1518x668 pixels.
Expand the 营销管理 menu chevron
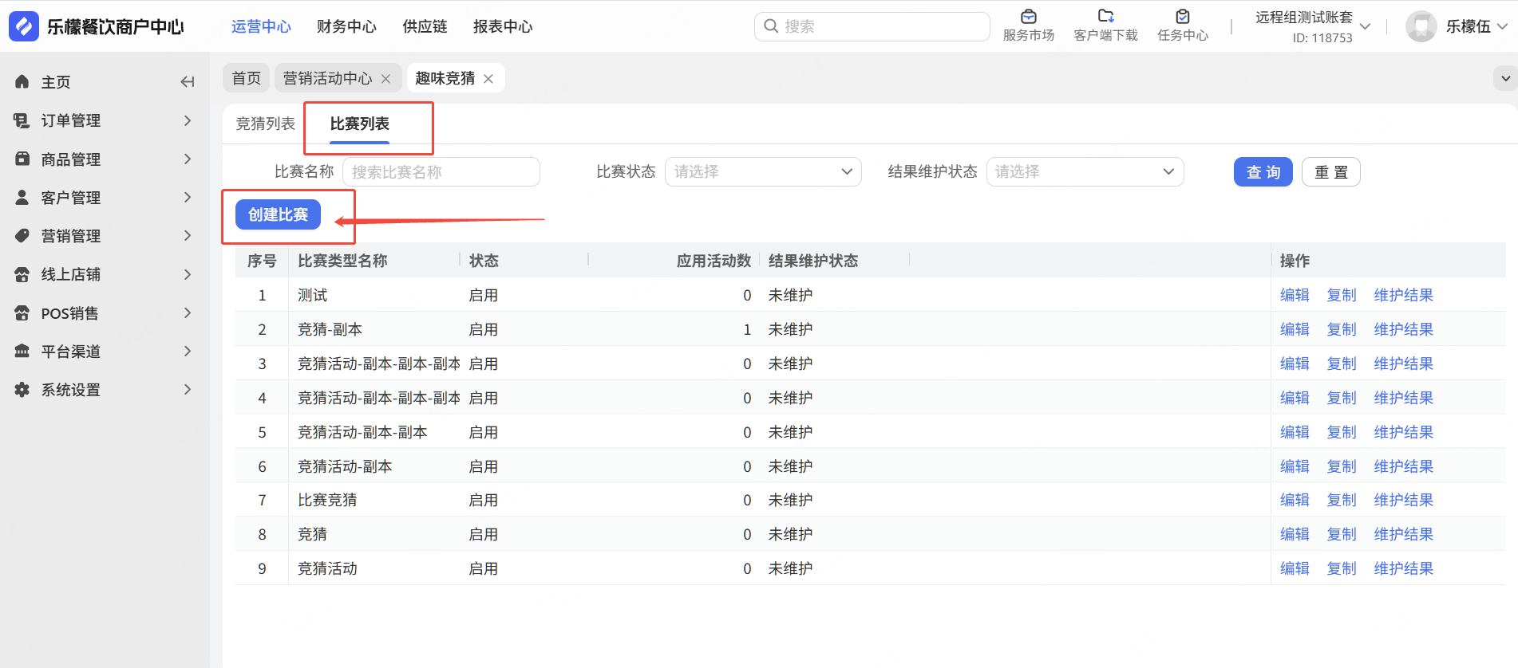click(188, 236)
